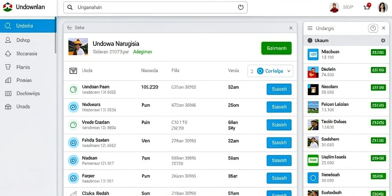
Task: Click inside the Unganahan search field
Action: click(x=155, y=7)
